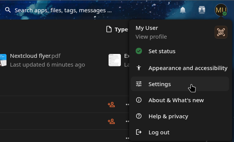Open the contacts menu icon
234x142 pixels.
click(202, 10)
